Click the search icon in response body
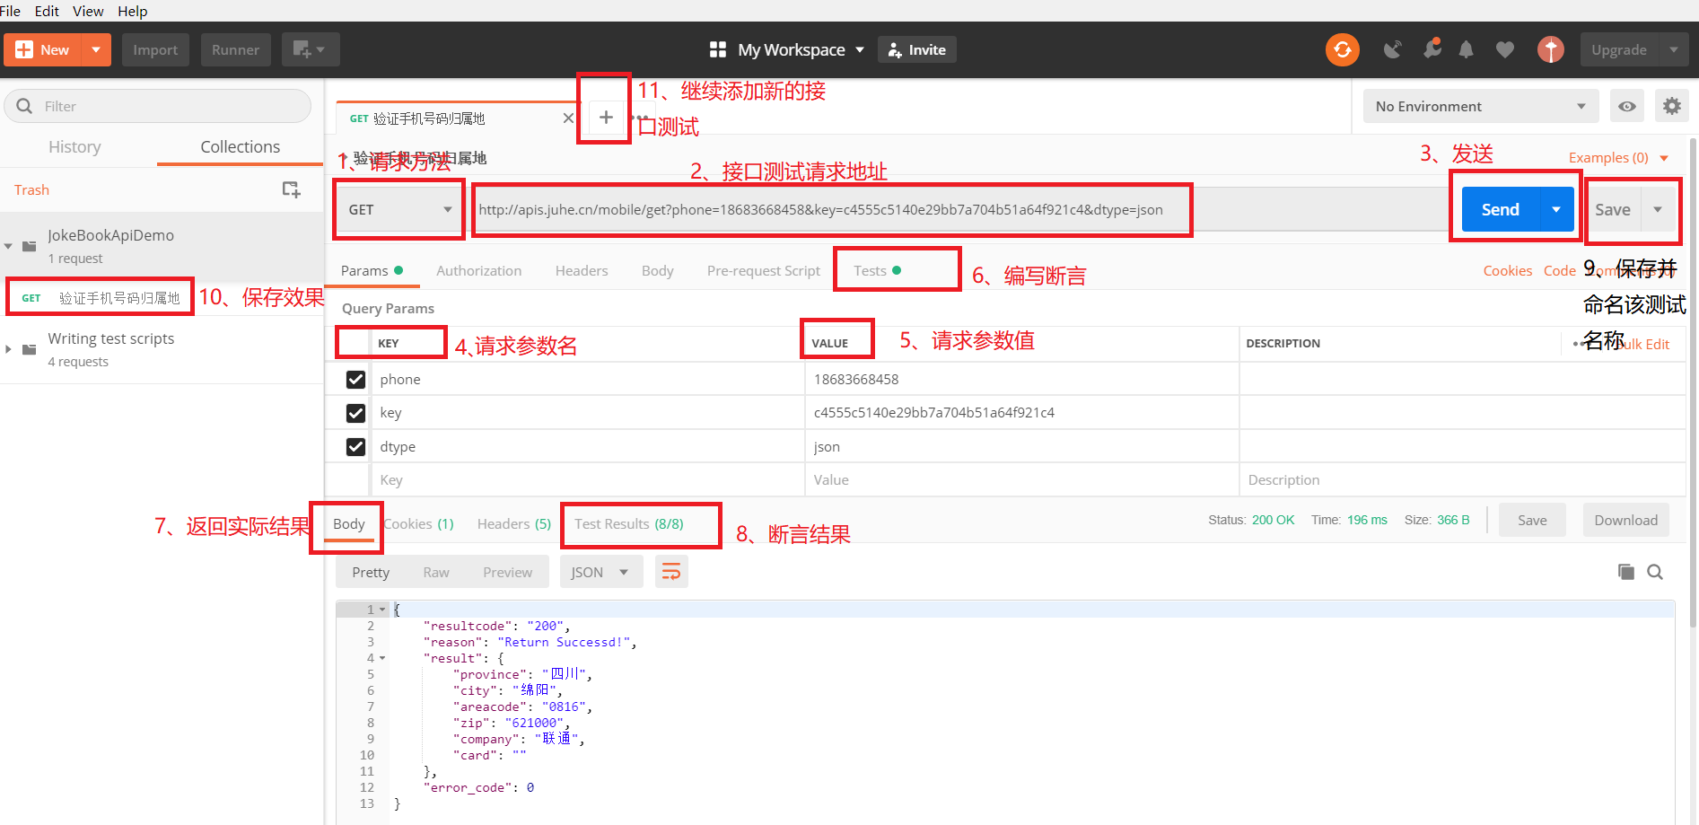 (1655, 572)
